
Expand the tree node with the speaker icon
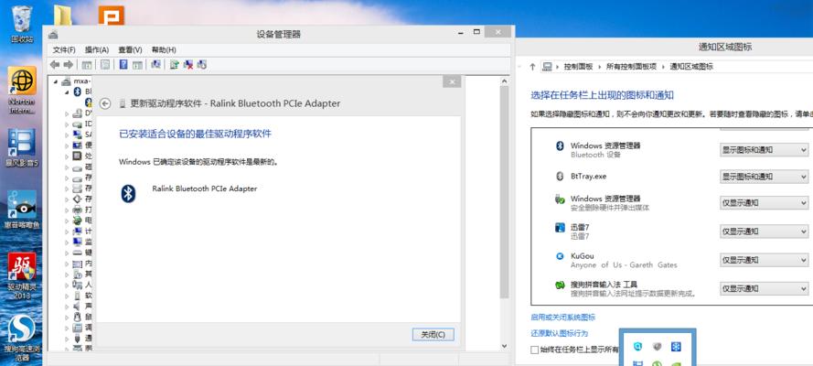tap(67, 306)
